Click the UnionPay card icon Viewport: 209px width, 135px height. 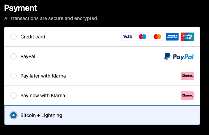point(187,37)
